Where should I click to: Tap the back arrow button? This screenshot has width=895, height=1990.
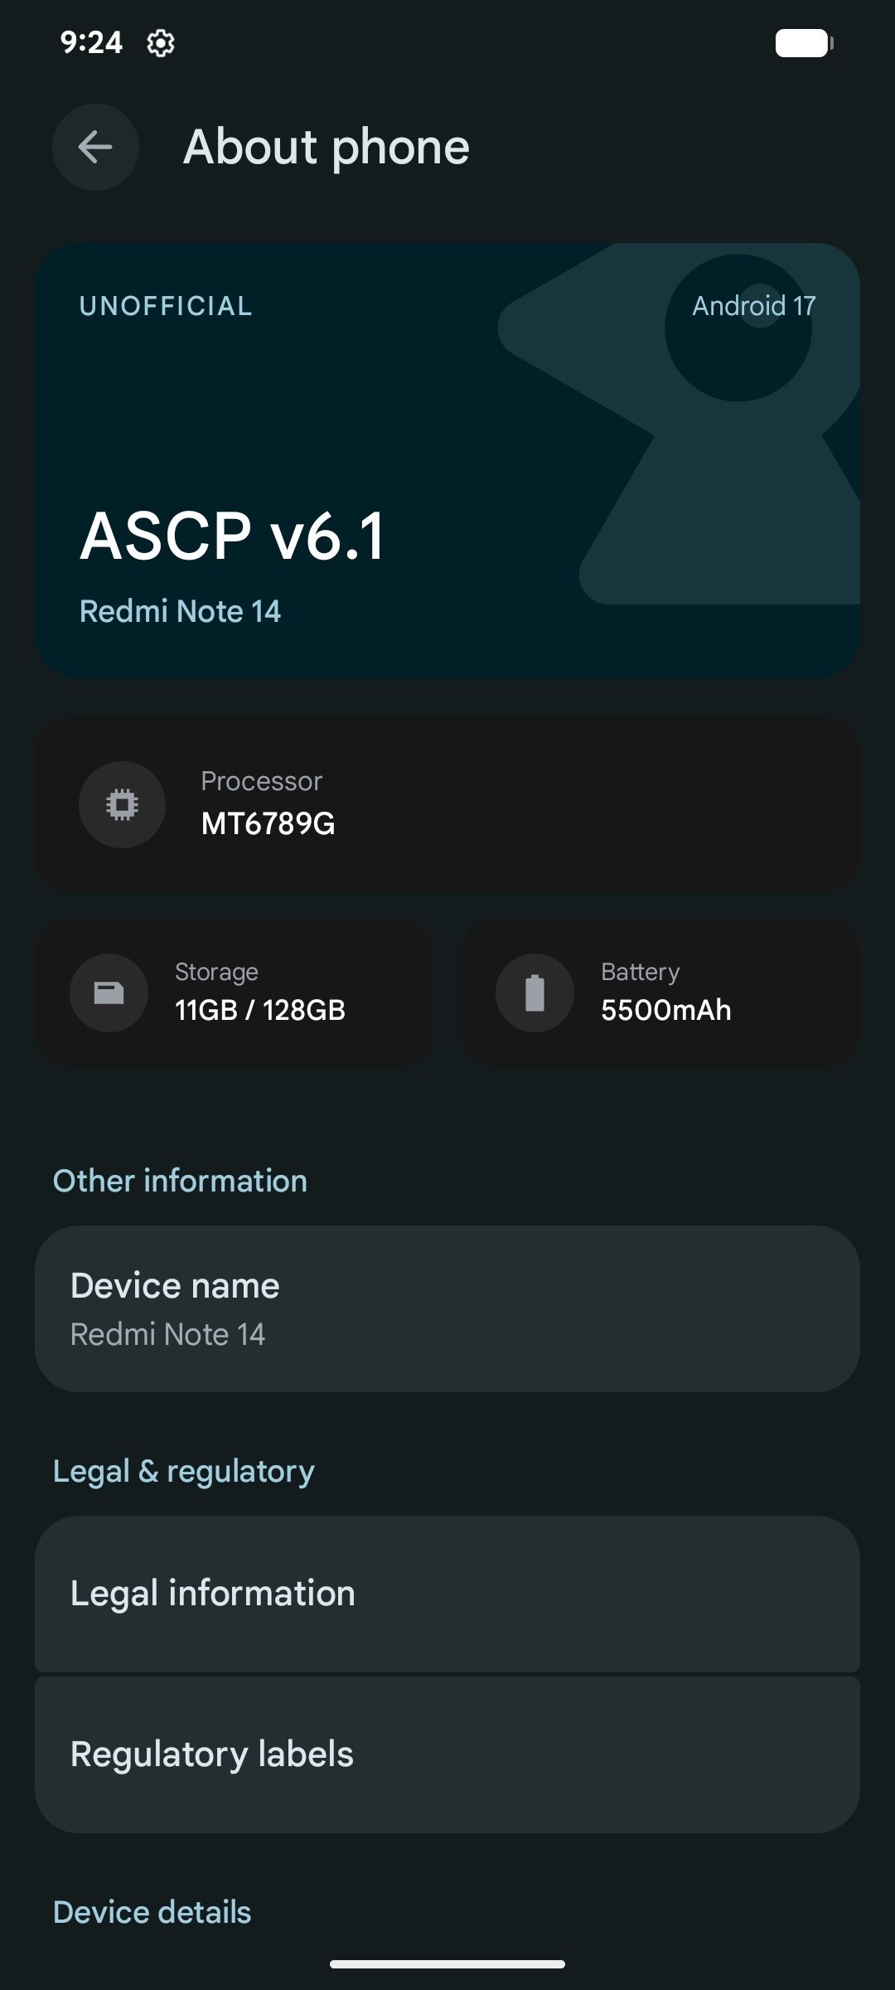pos(95,147)
